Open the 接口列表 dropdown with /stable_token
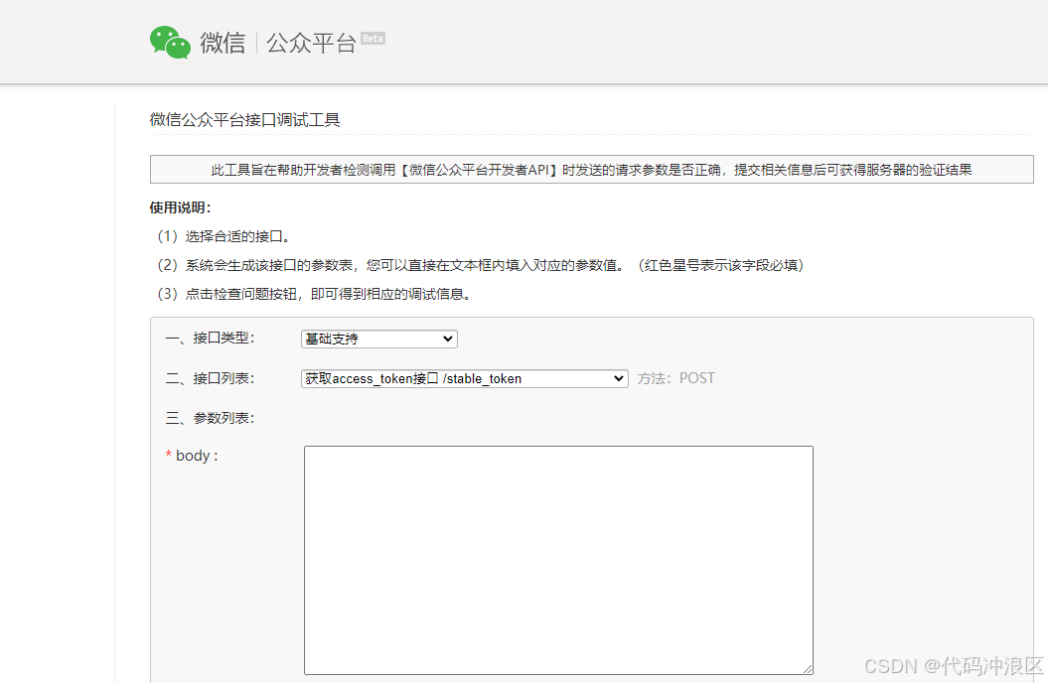The image size is (1048, 683). tap(465, 378)
